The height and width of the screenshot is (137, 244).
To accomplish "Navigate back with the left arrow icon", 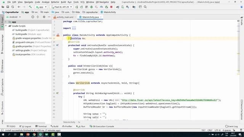I will [x=19, y=7].
